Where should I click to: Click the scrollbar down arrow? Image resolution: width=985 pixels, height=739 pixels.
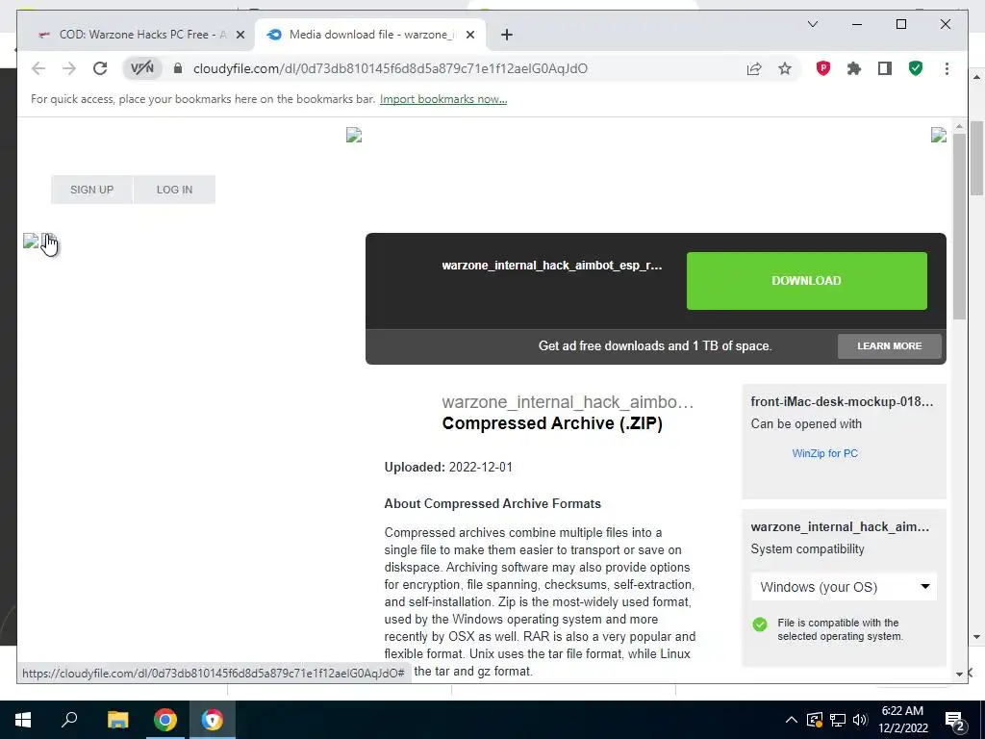point(959,675)
